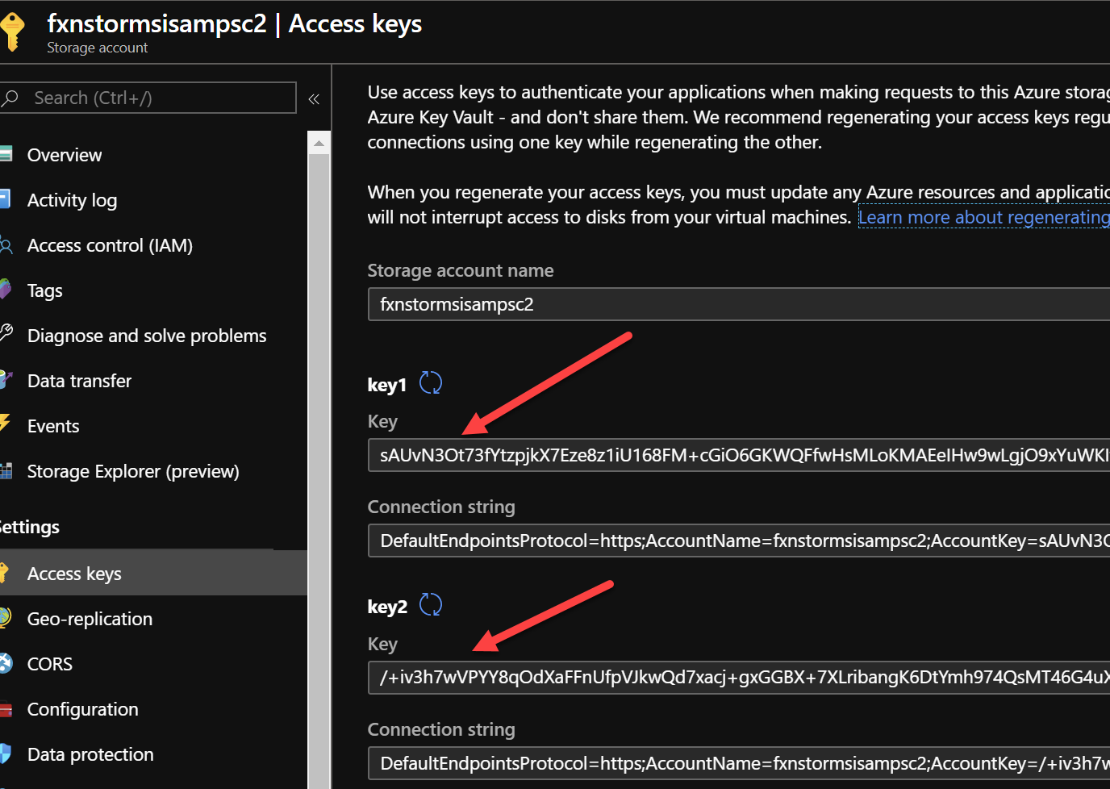
Task: Click the Access control (IAM) icon
Action: click(x=6, y=245)
